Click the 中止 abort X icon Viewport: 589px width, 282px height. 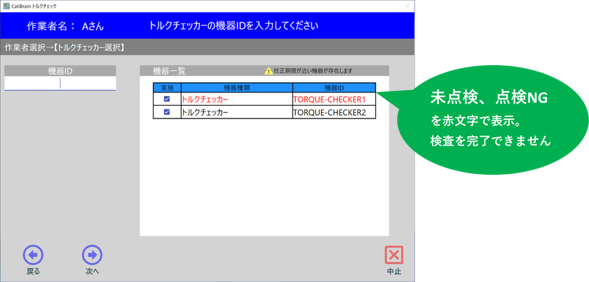393,255
